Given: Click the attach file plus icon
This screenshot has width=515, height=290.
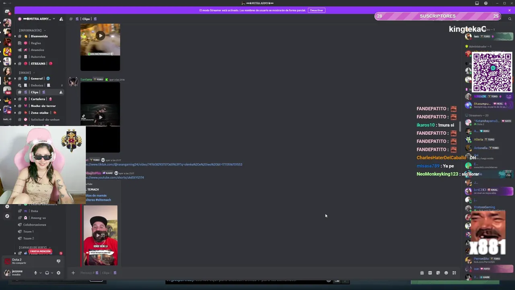Looking at the screenshot, I should 73,273.
